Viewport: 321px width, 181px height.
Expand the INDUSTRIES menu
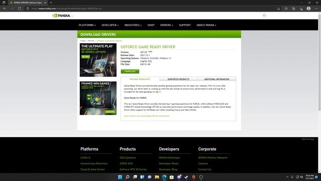click(x=133, y=25)
